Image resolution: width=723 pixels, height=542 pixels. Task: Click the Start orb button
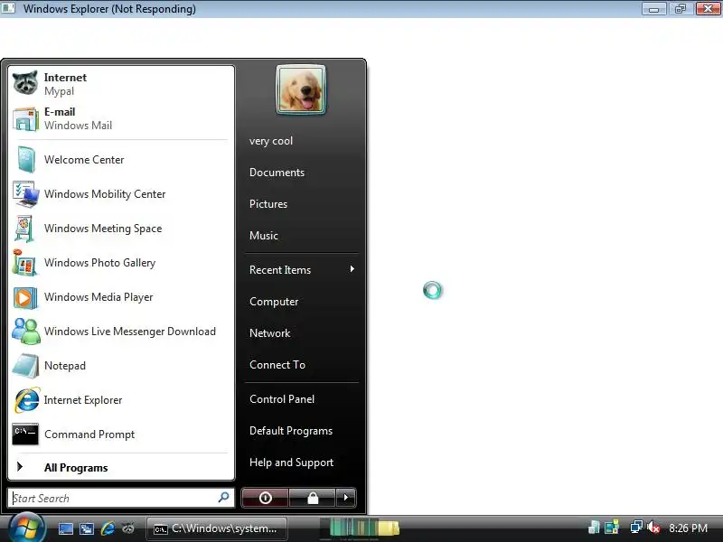[x=26, y=528]
